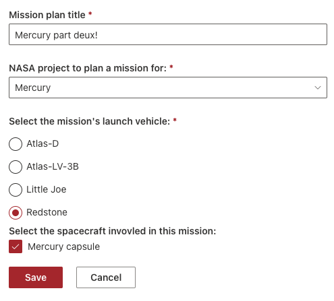Click the 'NASA project to plan a mission for' label

click(x=88, y=68)
